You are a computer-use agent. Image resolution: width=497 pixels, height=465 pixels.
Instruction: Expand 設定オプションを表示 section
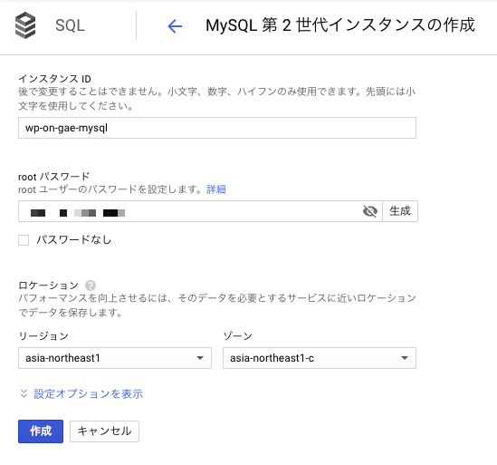coord(81,394)
